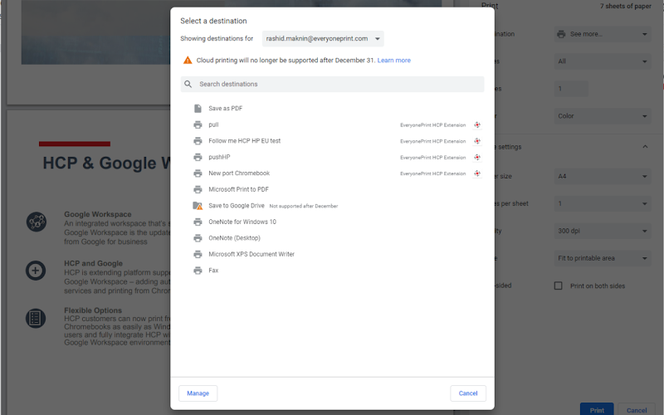The width and height of the screenshot is (664, 415).
Task: Open the See more destination dropdown
Action: [x=603, y=34]
